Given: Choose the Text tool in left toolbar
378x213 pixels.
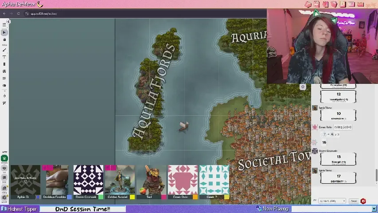Looking at the screenshot, I should pyautogui.click(x=4, y=57).
